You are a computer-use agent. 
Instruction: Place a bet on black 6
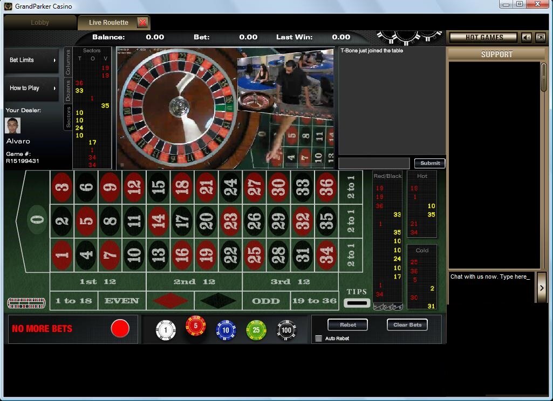point(86,187)
